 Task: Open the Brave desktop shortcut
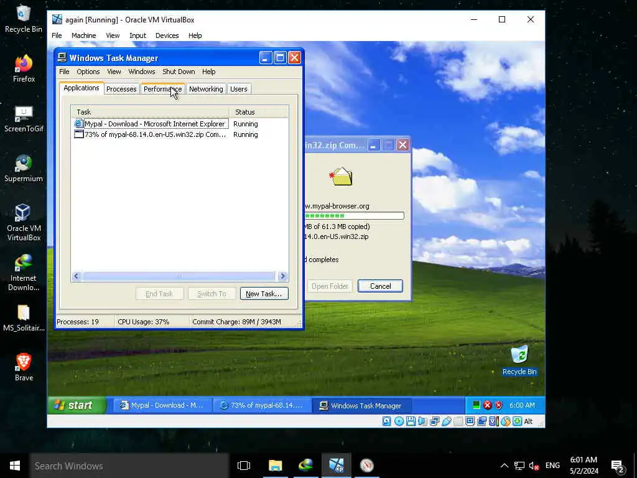click(x=24, y=367)
